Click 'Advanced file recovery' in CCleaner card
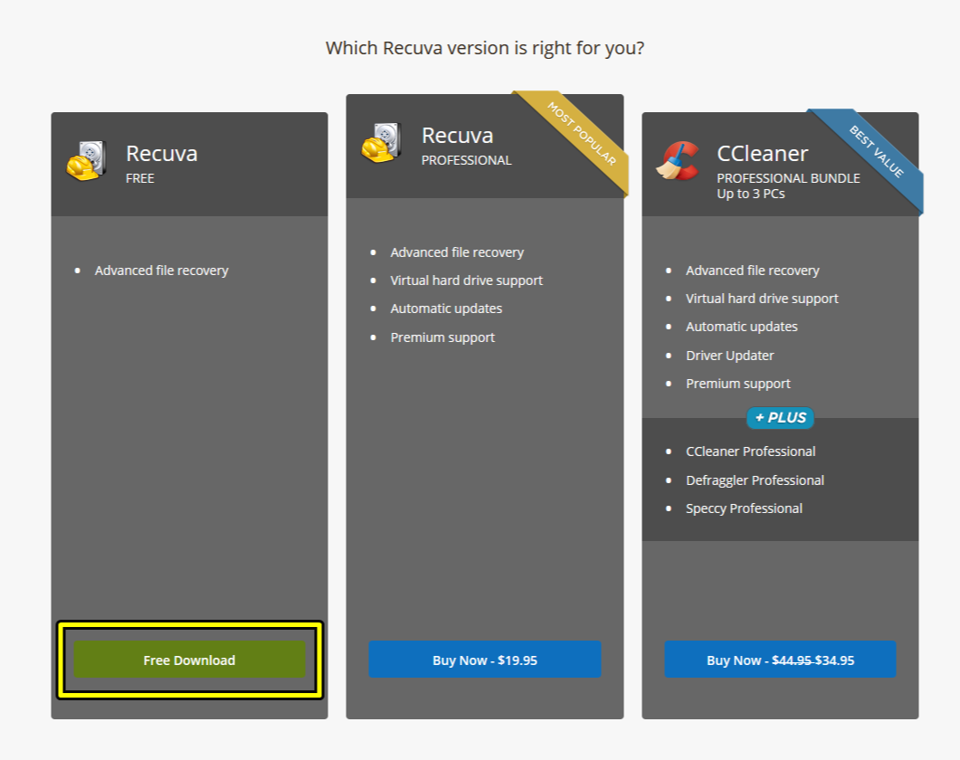This screenshot has width=960, height=760. tap(753, 271)
